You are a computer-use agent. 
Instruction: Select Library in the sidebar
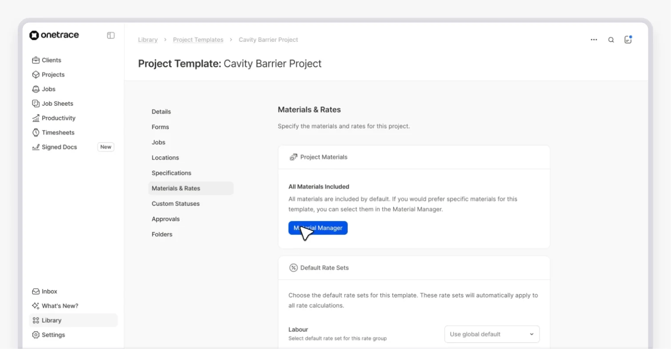(73, 320)
